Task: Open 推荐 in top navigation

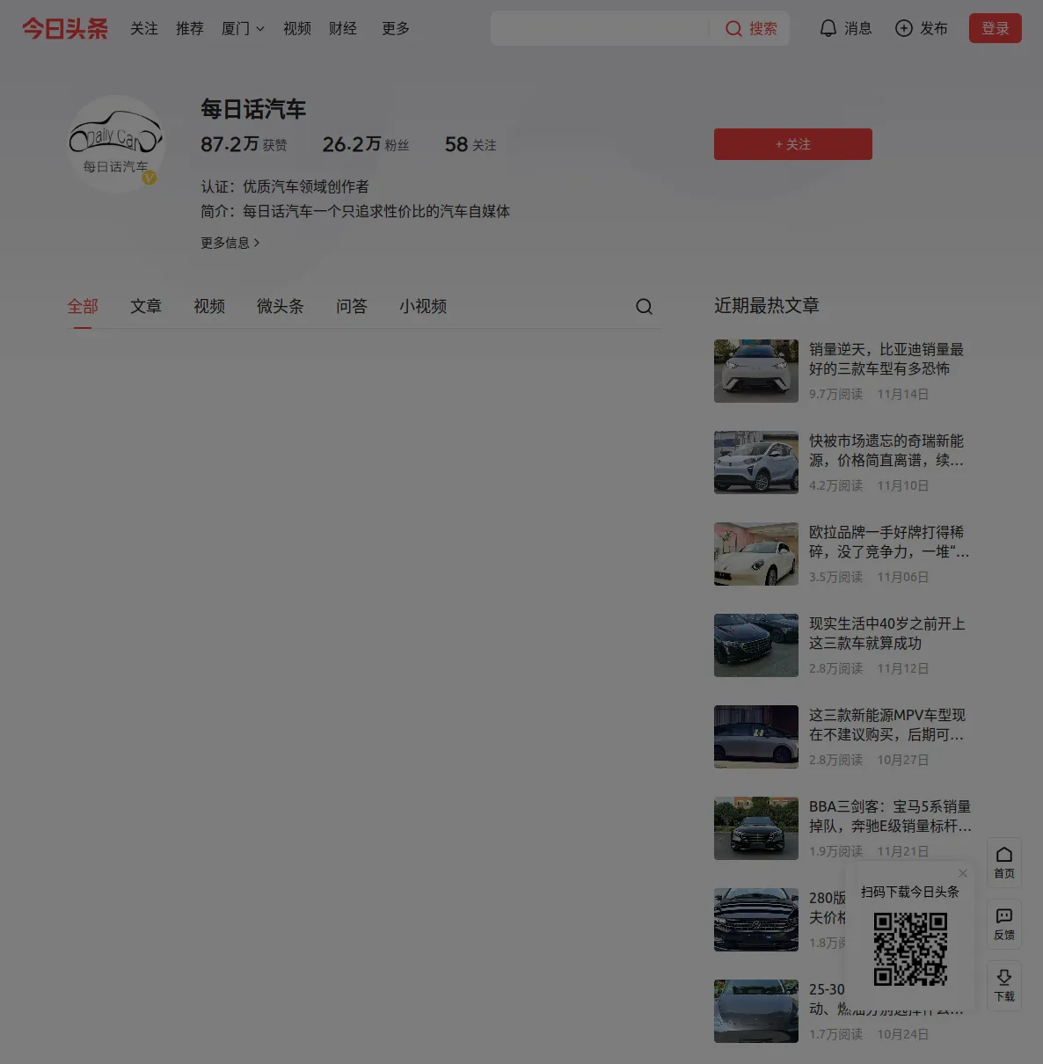Action: pyautogui.click(x=190, y=29)
